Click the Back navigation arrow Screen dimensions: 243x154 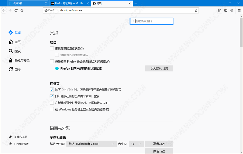click(4, 10)
